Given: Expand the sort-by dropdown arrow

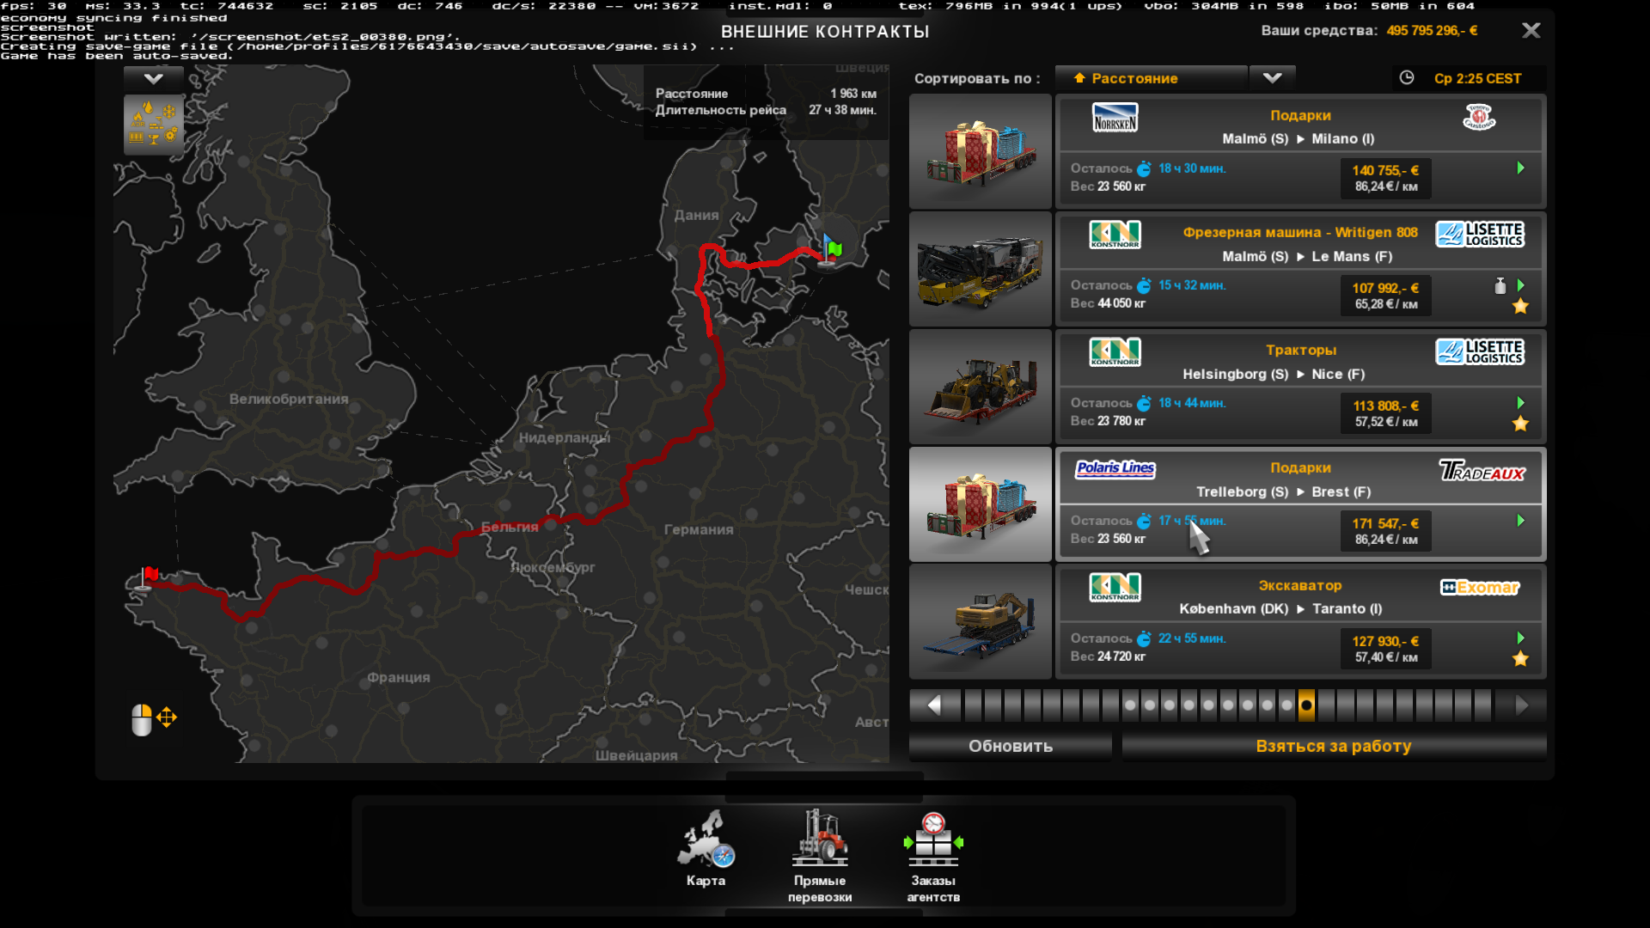Looking at the screenshot, I should 1272,78.
